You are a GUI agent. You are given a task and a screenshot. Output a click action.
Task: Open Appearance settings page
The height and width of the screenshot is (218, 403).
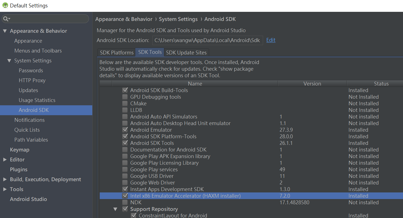[x=28, y=41]
